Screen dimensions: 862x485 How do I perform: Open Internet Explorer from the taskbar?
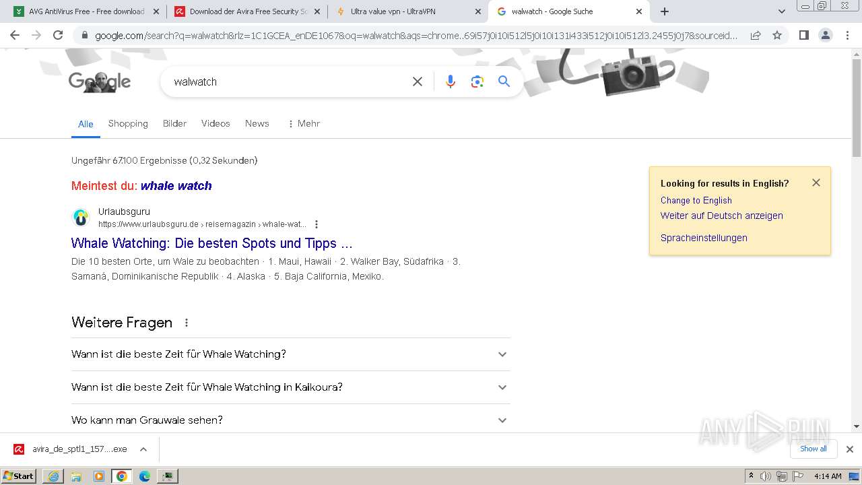pyautogui.click(x=53, y=476)
